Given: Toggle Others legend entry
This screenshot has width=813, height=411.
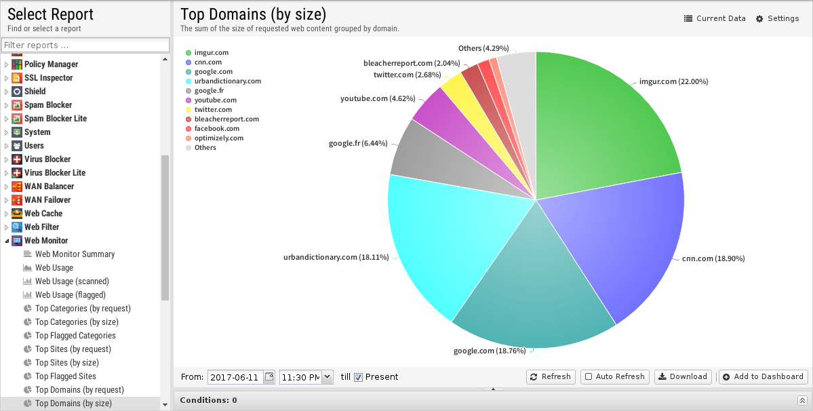Looking at the screenshot, I should point(201,148).
